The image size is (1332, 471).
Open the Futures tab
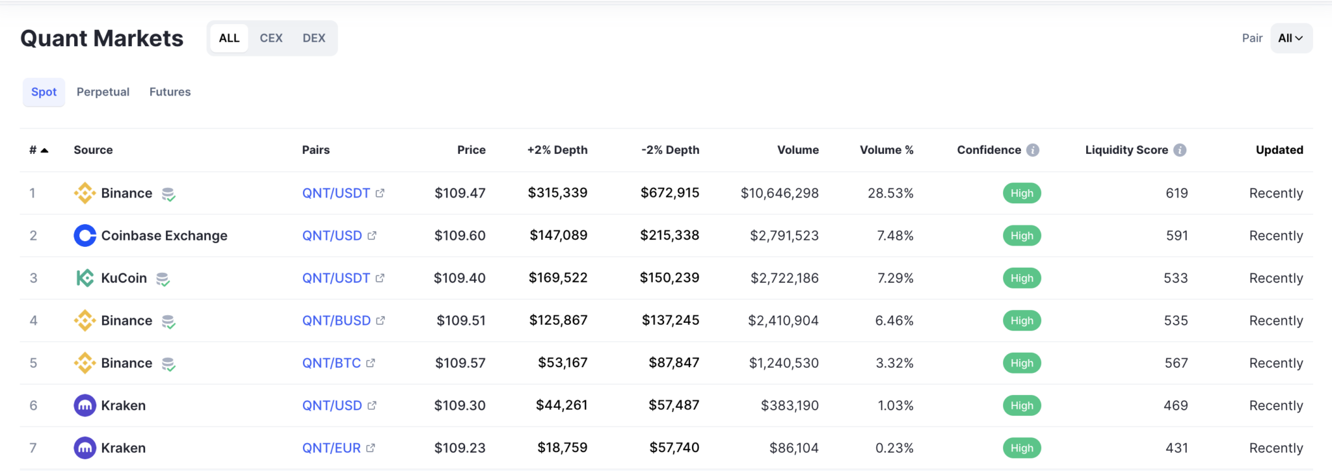coord(170,92)
